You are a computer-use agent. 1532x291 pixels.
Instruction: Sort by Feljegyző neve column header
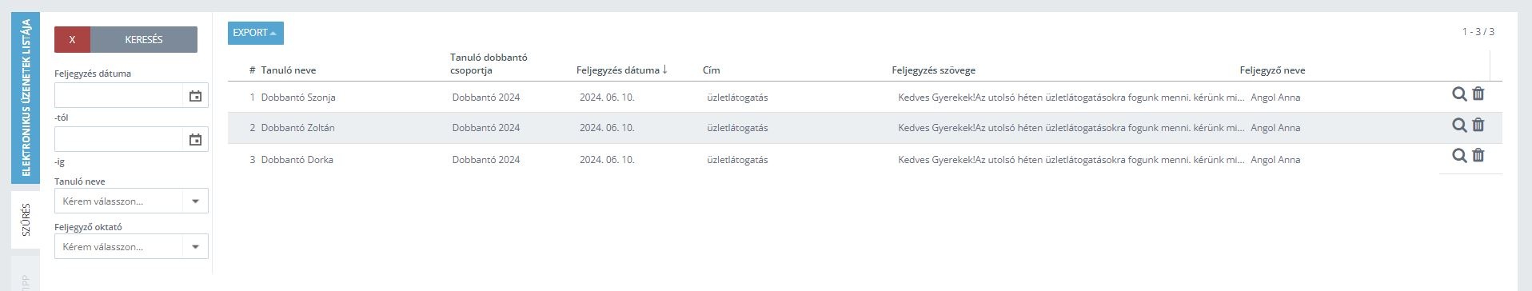point(1272,70)
